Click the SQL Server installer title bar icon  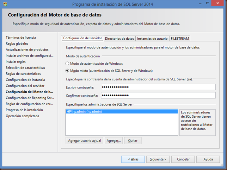click(5, 4)
